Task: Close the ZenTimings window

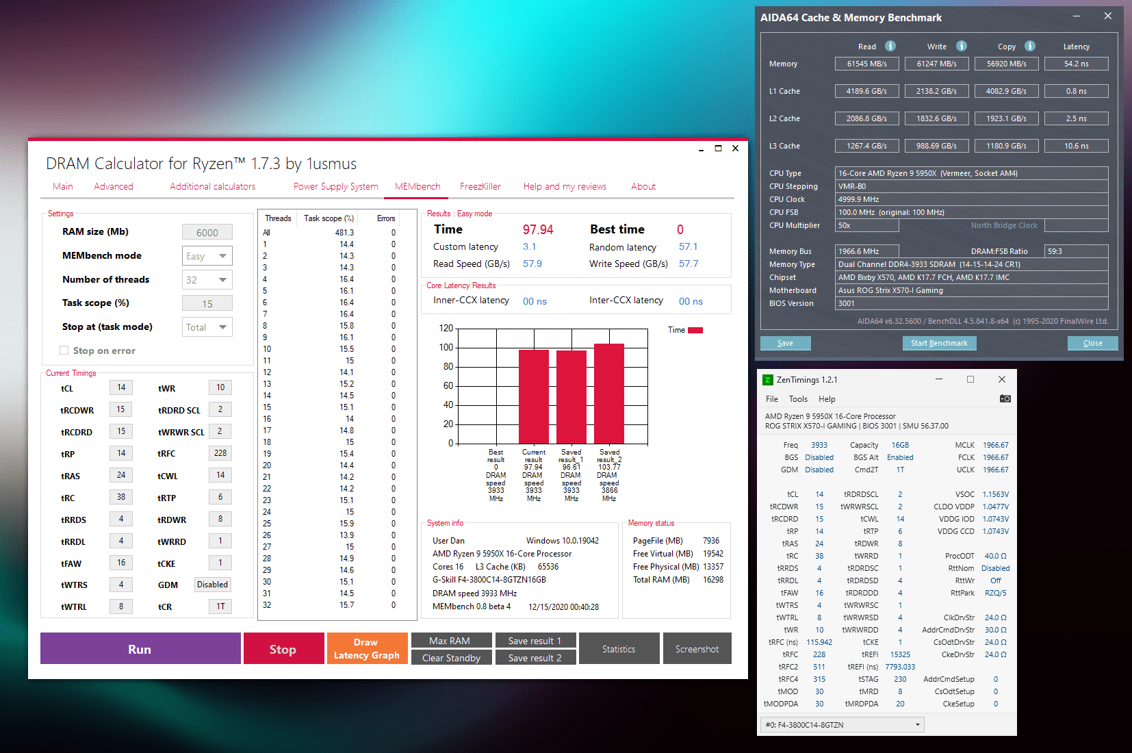Action: 1002,379
